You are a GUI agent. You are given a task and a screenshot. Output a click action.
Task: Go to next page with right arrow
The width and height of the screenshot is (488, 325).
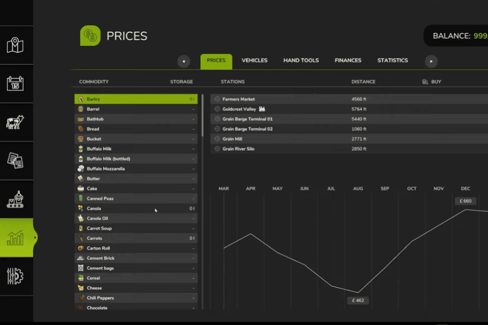[x=431, y=61]
